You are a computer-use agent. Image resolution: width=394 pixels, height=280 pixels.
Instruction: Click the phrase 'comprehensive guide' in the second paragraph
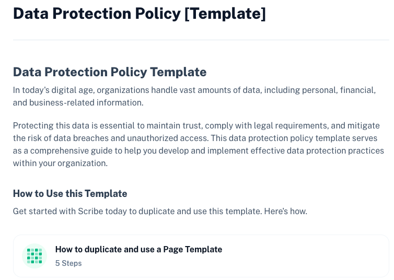point(72,150)
